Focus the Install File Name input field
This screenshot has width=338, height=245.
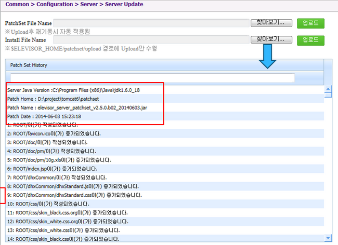(151, 40)
